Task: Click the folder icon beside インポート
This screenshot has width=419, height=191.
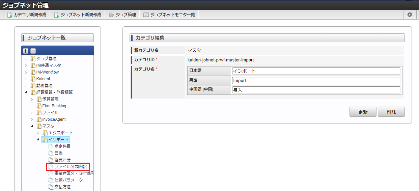Action: [45, 140]
